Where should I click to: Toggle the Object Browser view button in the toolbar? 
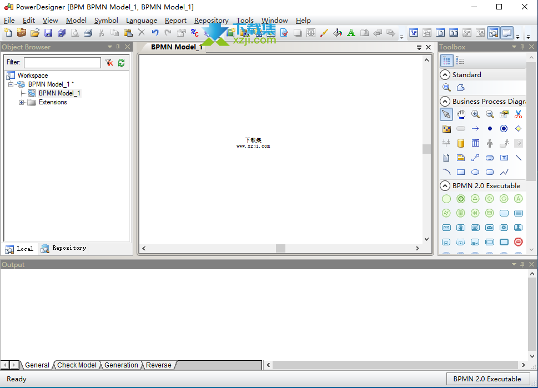[x=494, y=33]
